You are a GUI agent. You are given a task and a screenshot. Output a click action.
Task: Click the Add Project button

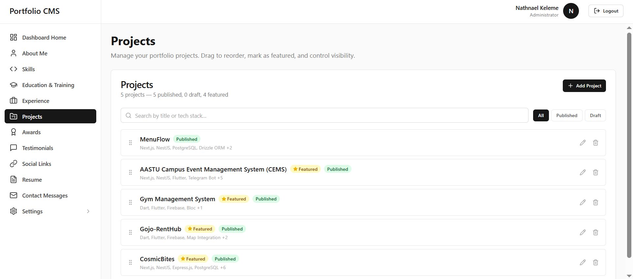(584, 86)
